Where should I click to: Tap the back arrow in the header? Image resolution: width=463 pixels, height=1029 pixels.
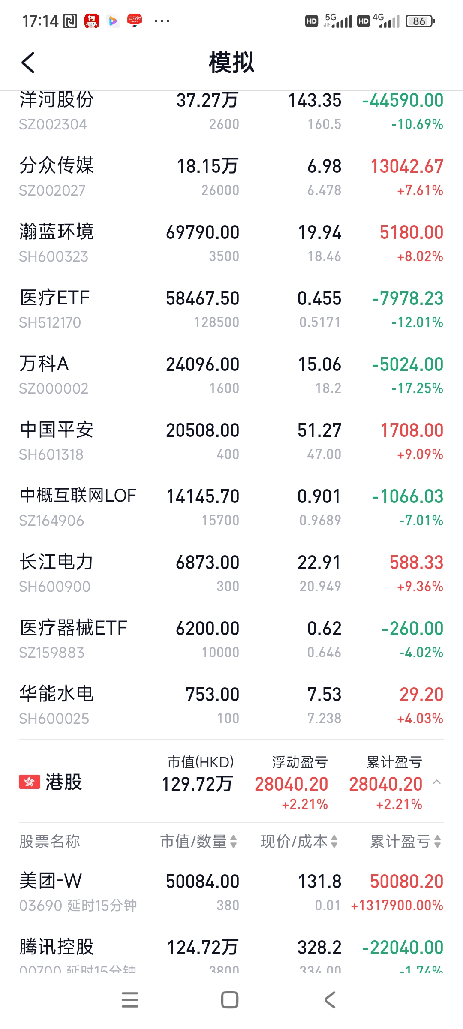point(28,63)
